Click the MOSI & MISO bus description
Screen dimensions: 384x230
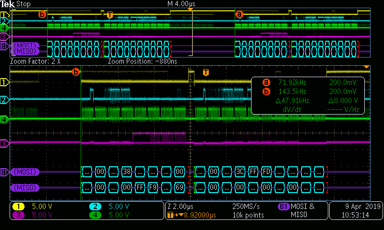click(x=303, y=211)
